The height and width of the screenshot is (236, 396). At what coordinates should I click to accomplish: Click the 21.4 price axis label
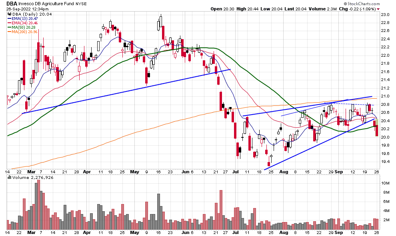click(385, 80)
